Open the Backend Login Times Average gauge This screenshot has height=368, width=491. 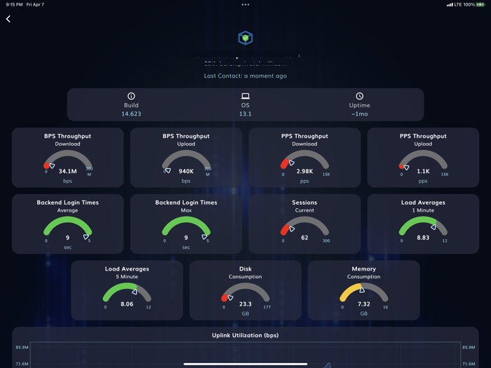pyautogui.click(x=67, y=224)
